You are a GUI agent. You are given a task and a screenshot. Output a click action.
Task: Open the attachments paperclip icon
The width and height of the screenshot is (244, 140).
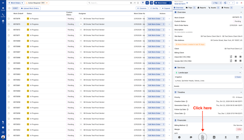[202, 137]
